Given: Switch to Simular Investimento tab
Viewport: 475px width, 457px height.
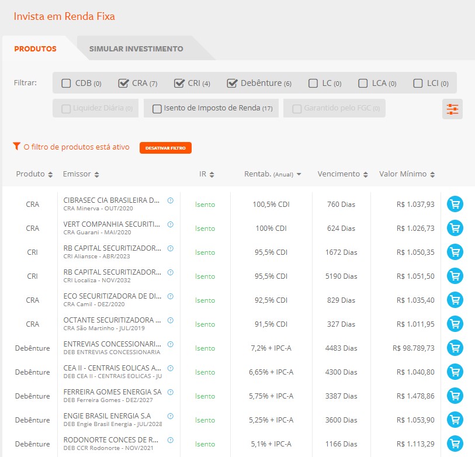Looking at the screenshot, I should 136,49.
